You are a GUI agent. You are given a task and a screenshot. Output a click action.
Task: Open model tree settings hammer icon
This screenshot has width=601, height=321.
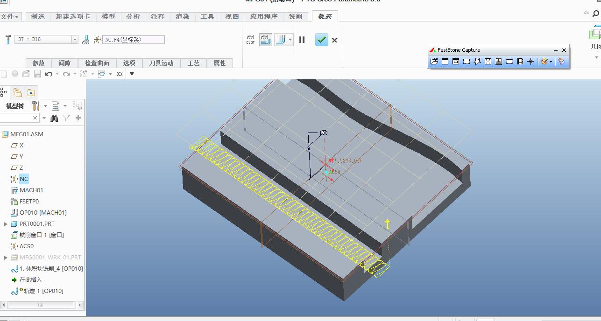(x=35, y=106)
